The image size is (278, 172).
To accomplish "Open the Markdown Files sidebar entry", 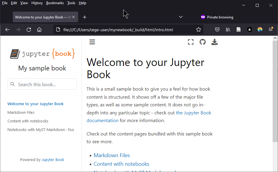I will tap(21, 112).
